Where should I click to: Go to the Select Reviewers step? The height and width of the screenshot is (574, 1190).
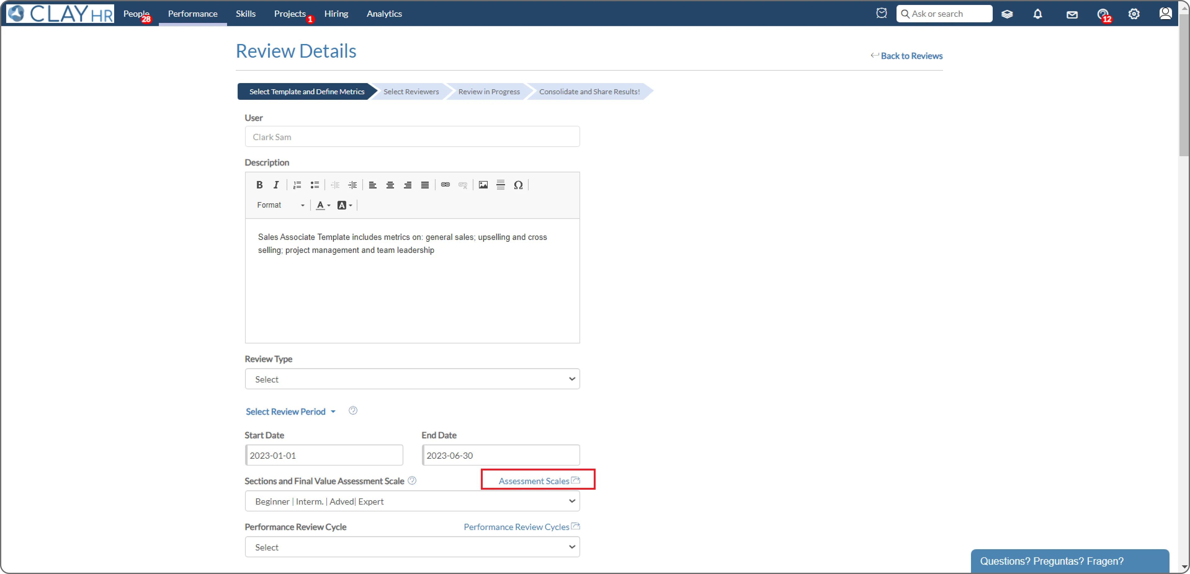pos(411,92)
